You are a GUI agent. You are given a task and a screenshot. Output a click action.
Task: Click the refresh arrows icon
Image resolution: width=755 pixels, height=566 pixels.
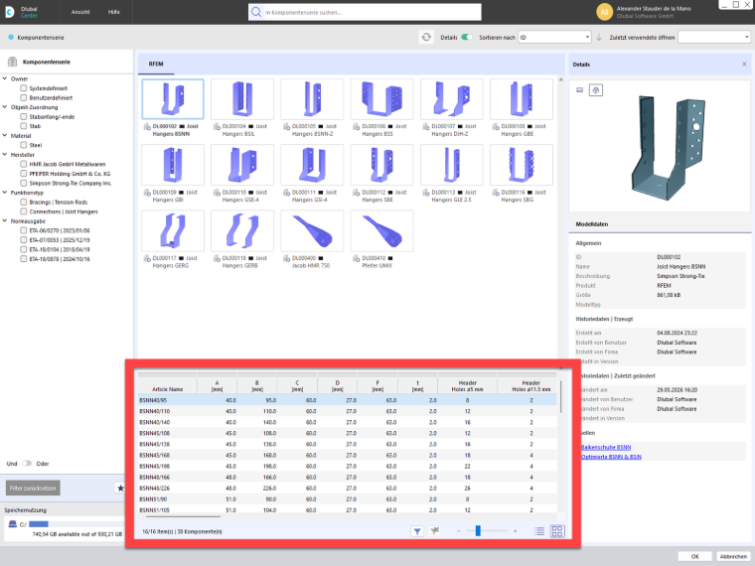coord(426,37)
